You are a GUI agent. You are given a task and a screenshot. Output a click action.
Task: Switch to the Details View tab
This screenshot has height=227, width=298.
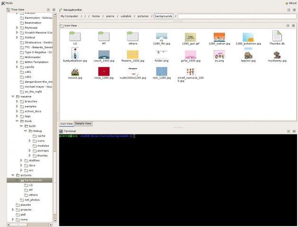(x=83, y=123)
